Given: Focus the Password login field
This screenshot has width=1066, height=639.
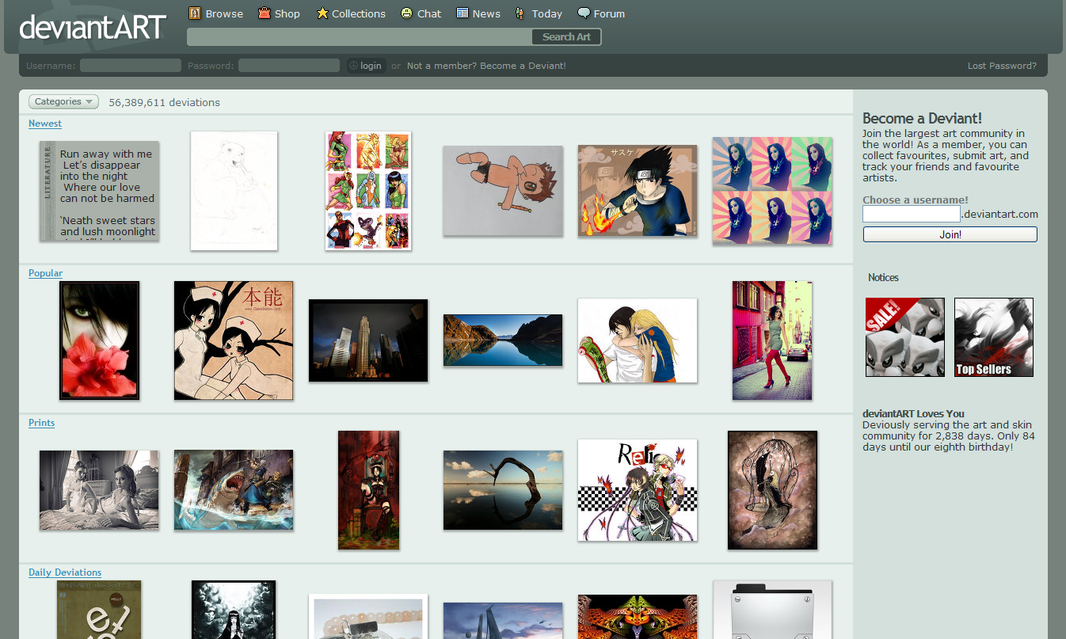Looking at the screenshot, I should [289, 66].
